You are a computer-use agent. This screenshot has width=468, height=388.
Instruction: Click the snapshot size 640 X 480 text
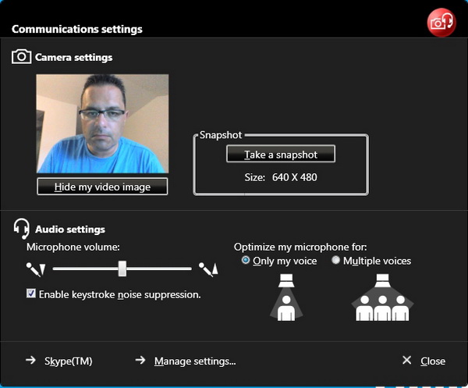click(x=280, y=177)
